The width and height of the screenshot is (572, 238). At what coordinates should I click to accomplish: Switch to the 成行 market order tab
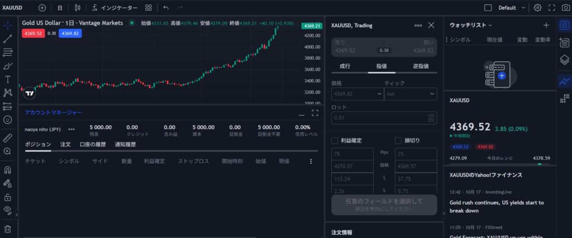coord(345,66)
